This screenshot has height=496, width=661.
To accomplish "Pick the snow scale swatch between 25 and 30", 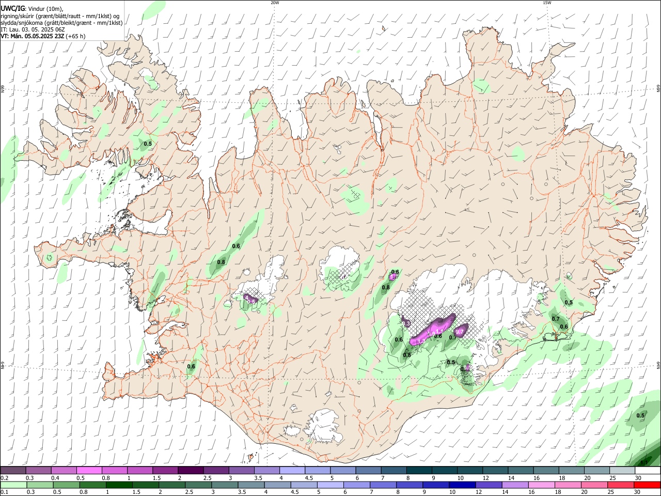I will tap(622, 471).
